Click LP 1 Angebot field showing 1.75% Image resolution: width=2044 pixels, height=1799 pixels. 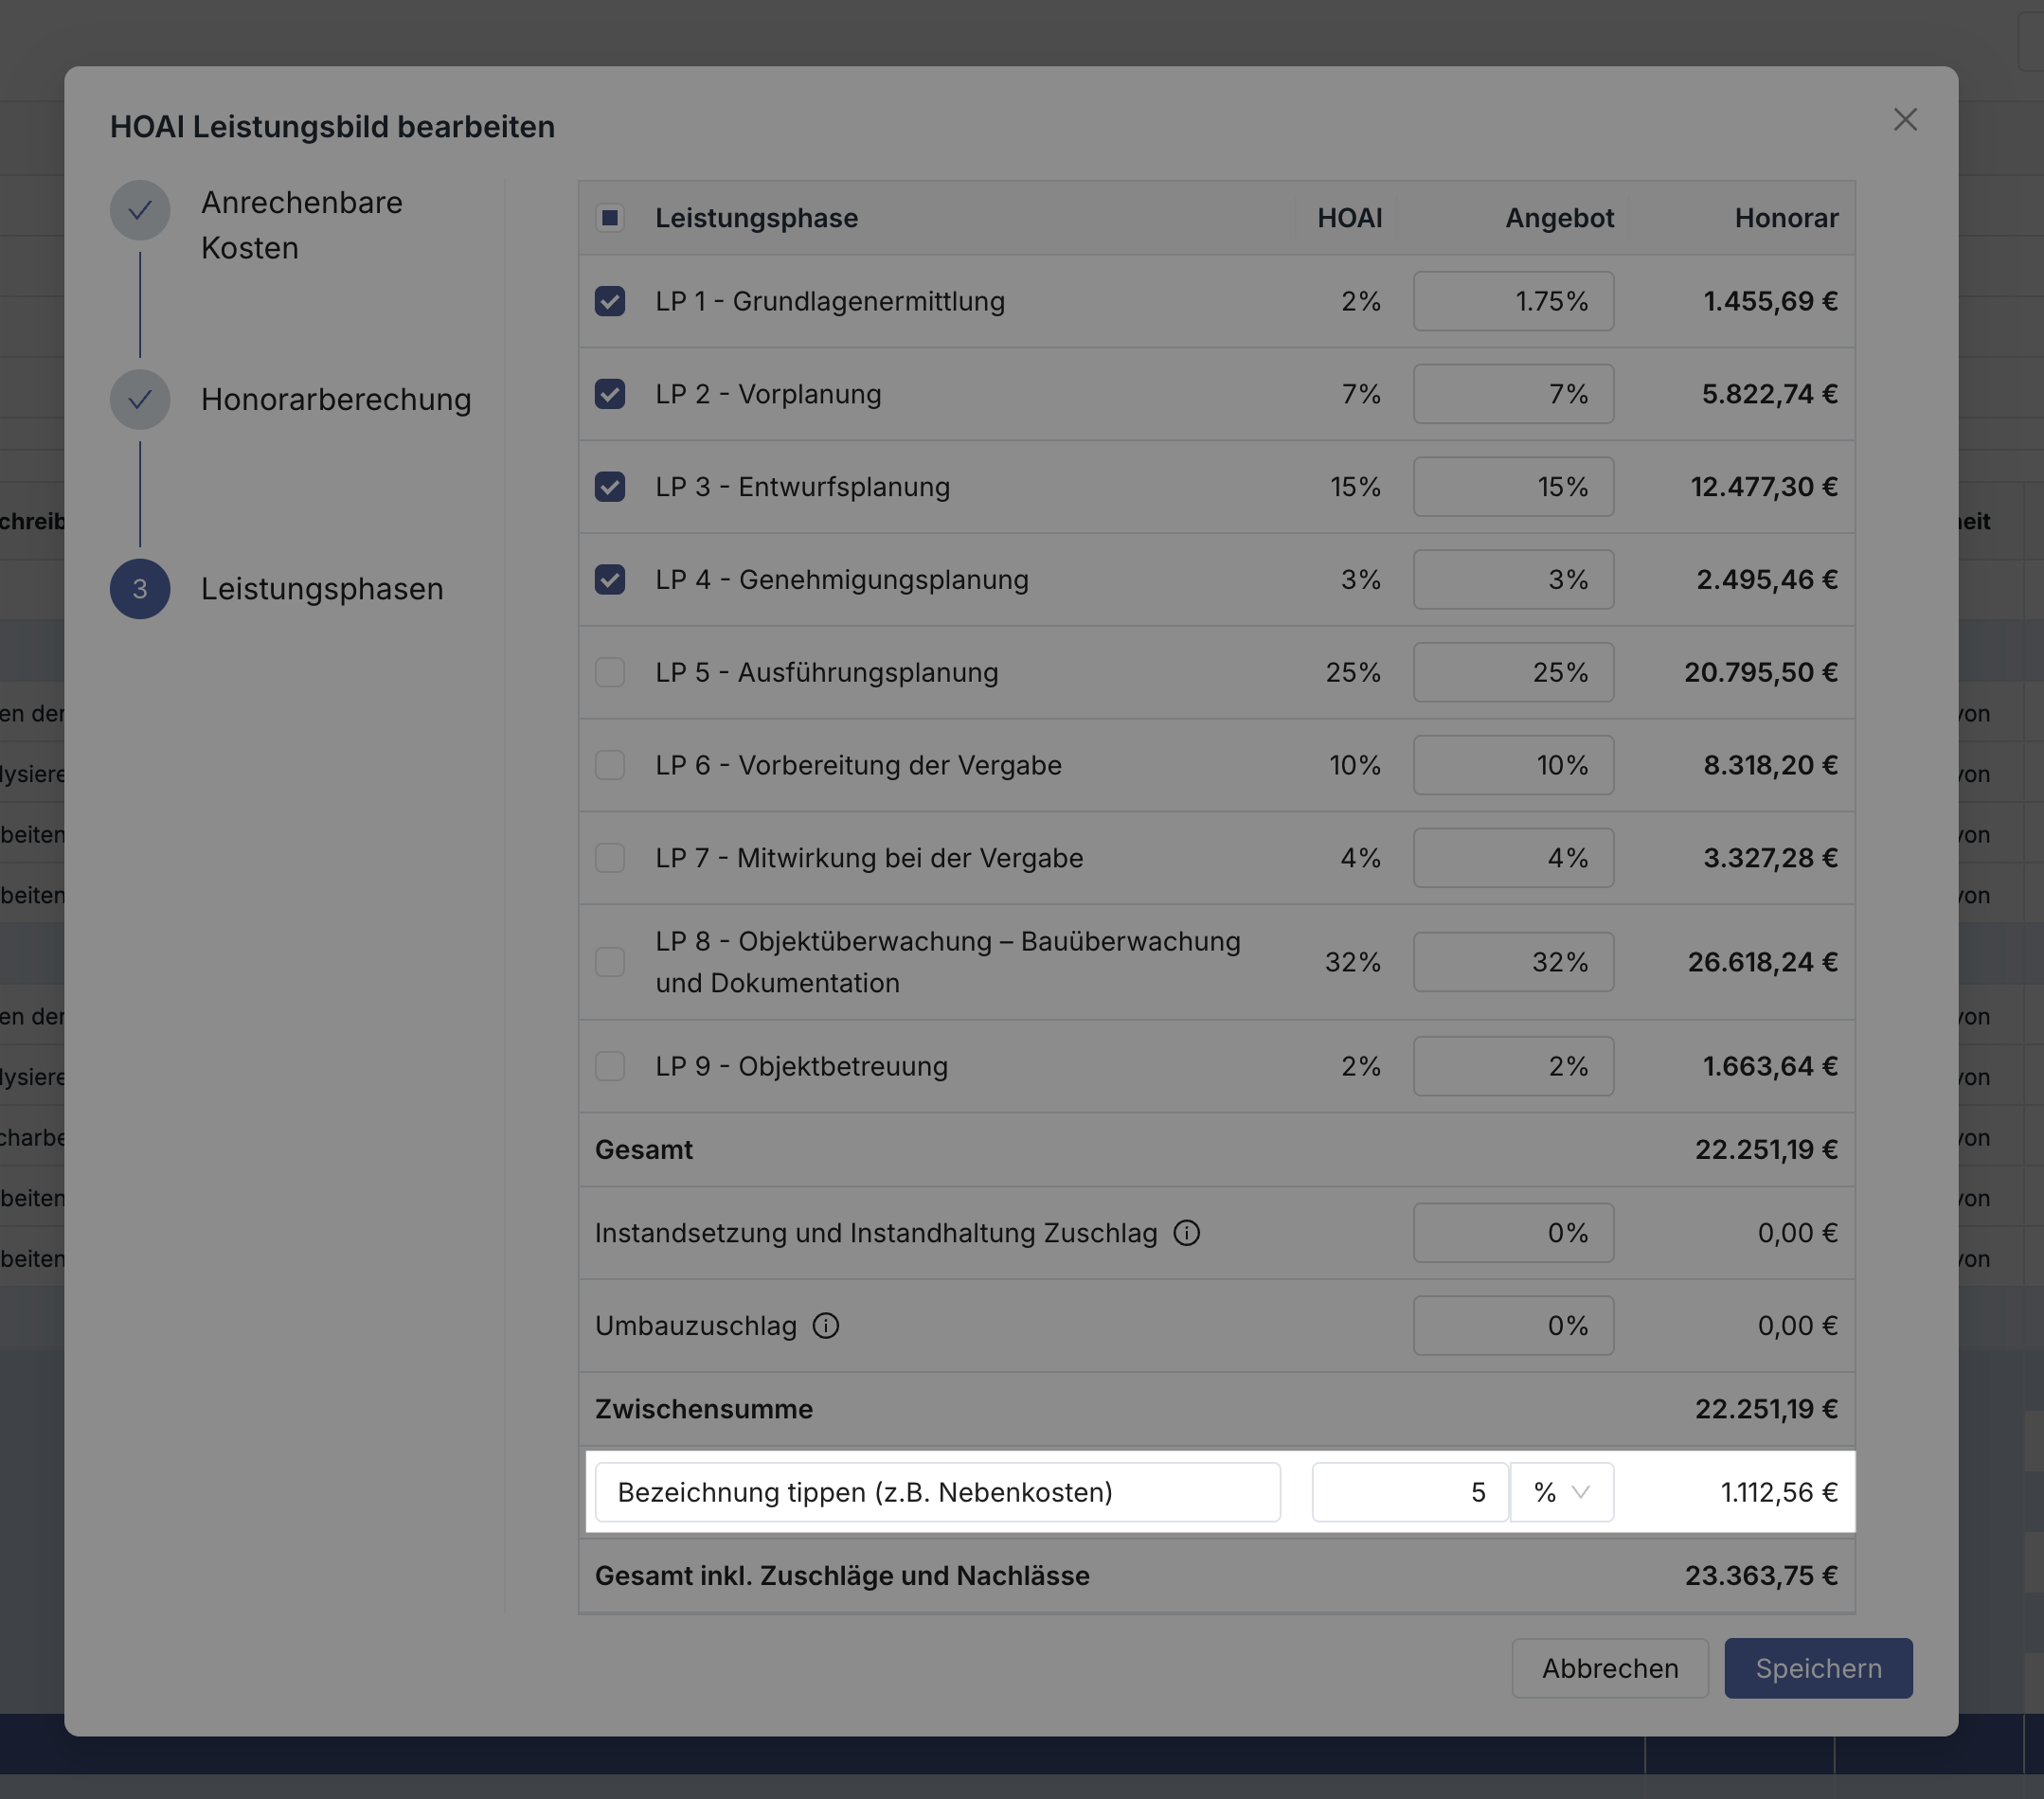tap(1512, 301)
